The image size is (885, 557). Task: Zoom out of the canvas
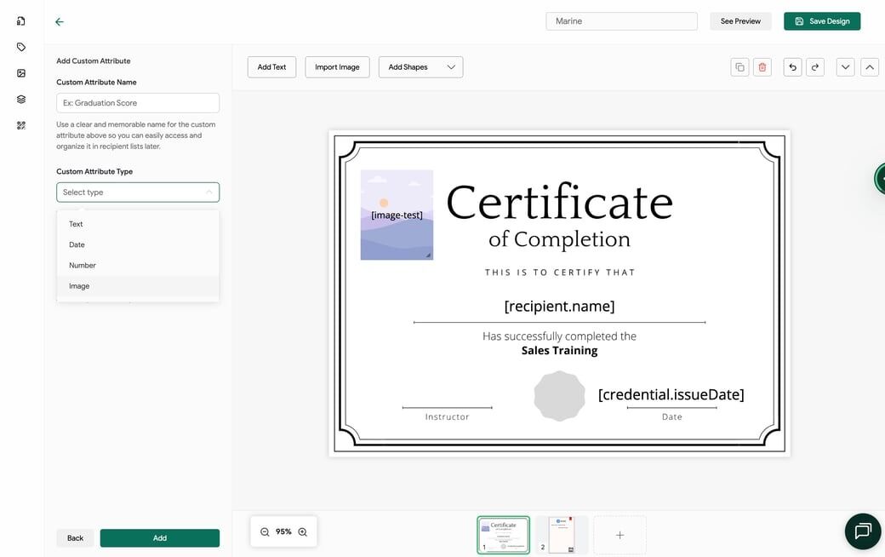tap(265, 531)
